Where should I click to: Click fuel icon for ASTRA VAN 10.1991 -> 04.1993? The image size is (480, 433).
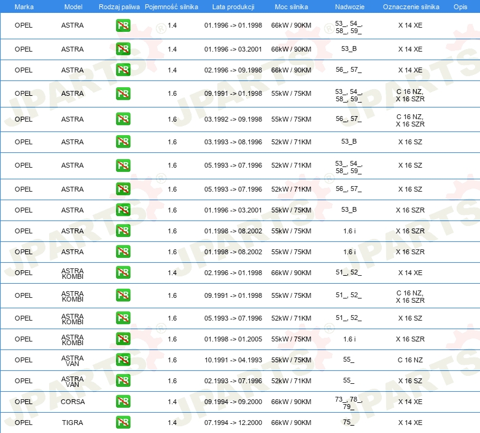coord(123,360)
